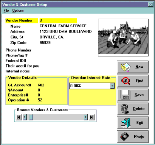Click the Save button text label
Image resolution: width=155 pixels, height=145 pixels.
click(x=139, y=95)
